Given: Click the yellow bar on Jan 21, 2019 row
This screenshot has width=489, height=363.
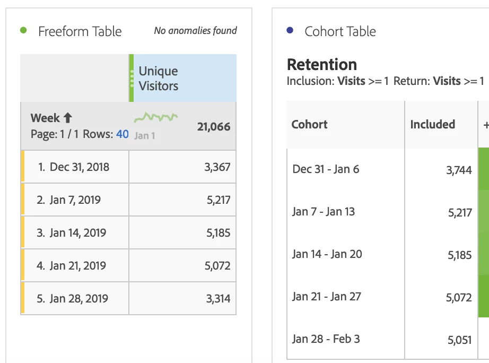Looking at the screenshot, I should click(x=23, y=265).
